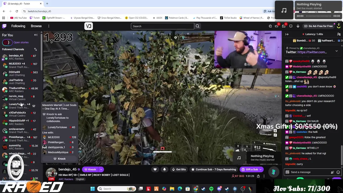
Task: Click Go Ad-Free for Free button
Action: [x=318, y=26]
